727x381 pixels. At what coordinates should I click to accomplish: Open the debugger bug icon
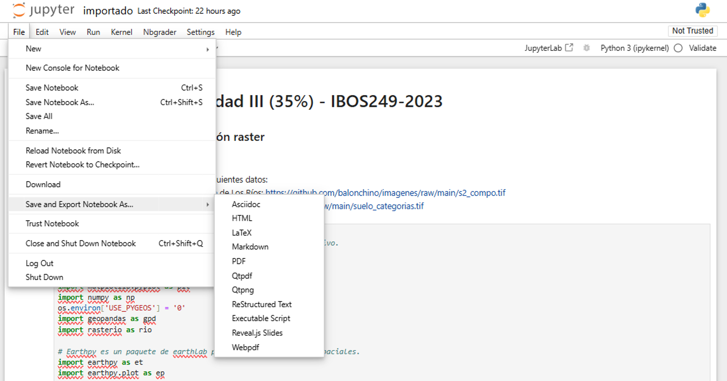[587, 48]
